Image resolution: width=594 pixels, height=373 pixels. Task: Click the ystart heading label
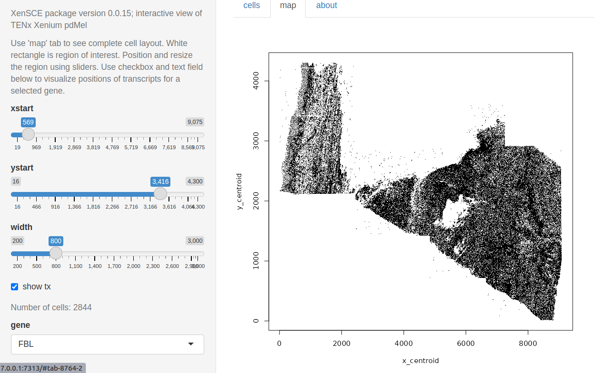[x=22, y=168]
